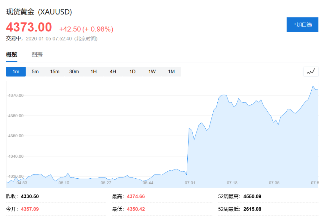Click the 现货黄金 (XAUUSD) title
Image resolution: width=324 pixels, height=221 pixels.
point(39,12)
